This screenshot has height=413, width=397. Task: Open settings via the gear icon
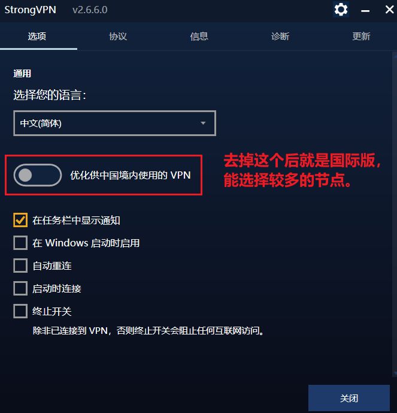tap(341, 10)
